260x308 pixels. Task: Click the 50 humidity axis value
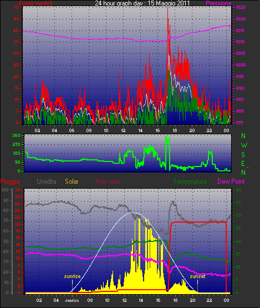coord(6,241)
